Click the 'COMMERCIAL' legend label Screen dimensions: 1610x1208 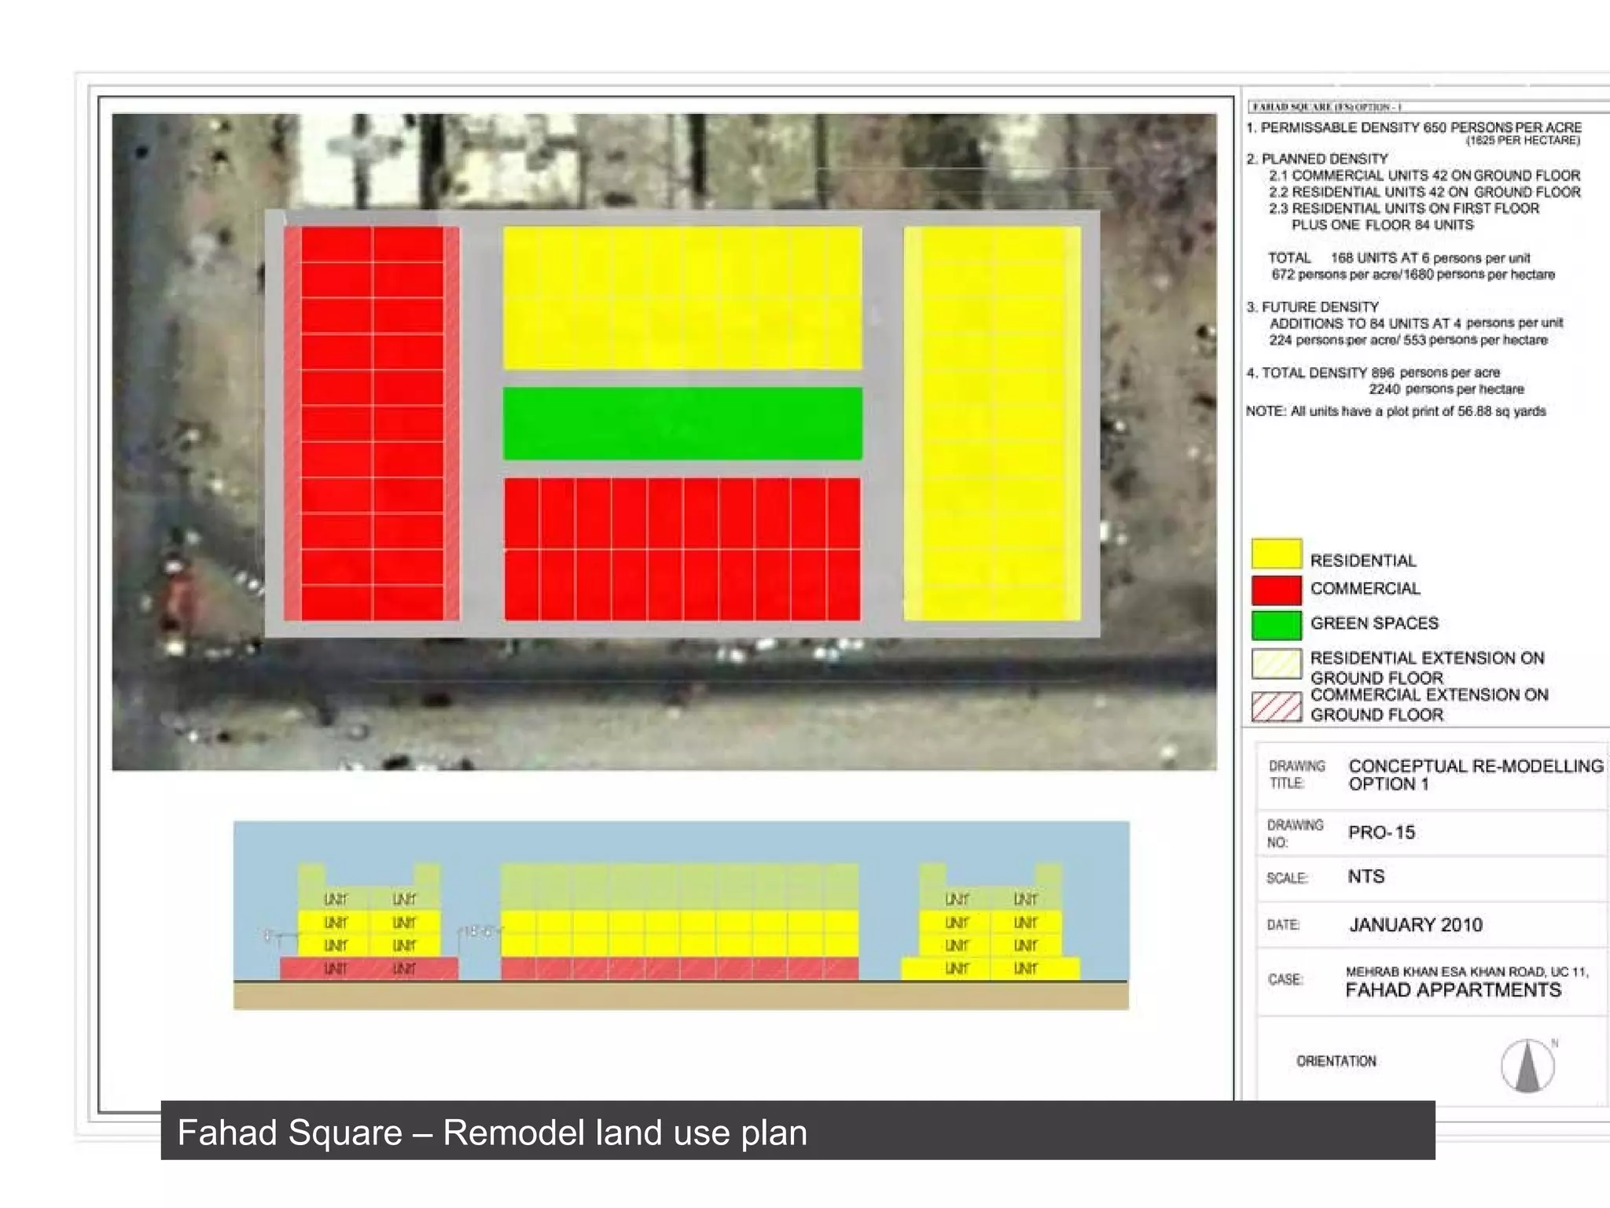coord(1366,588)
